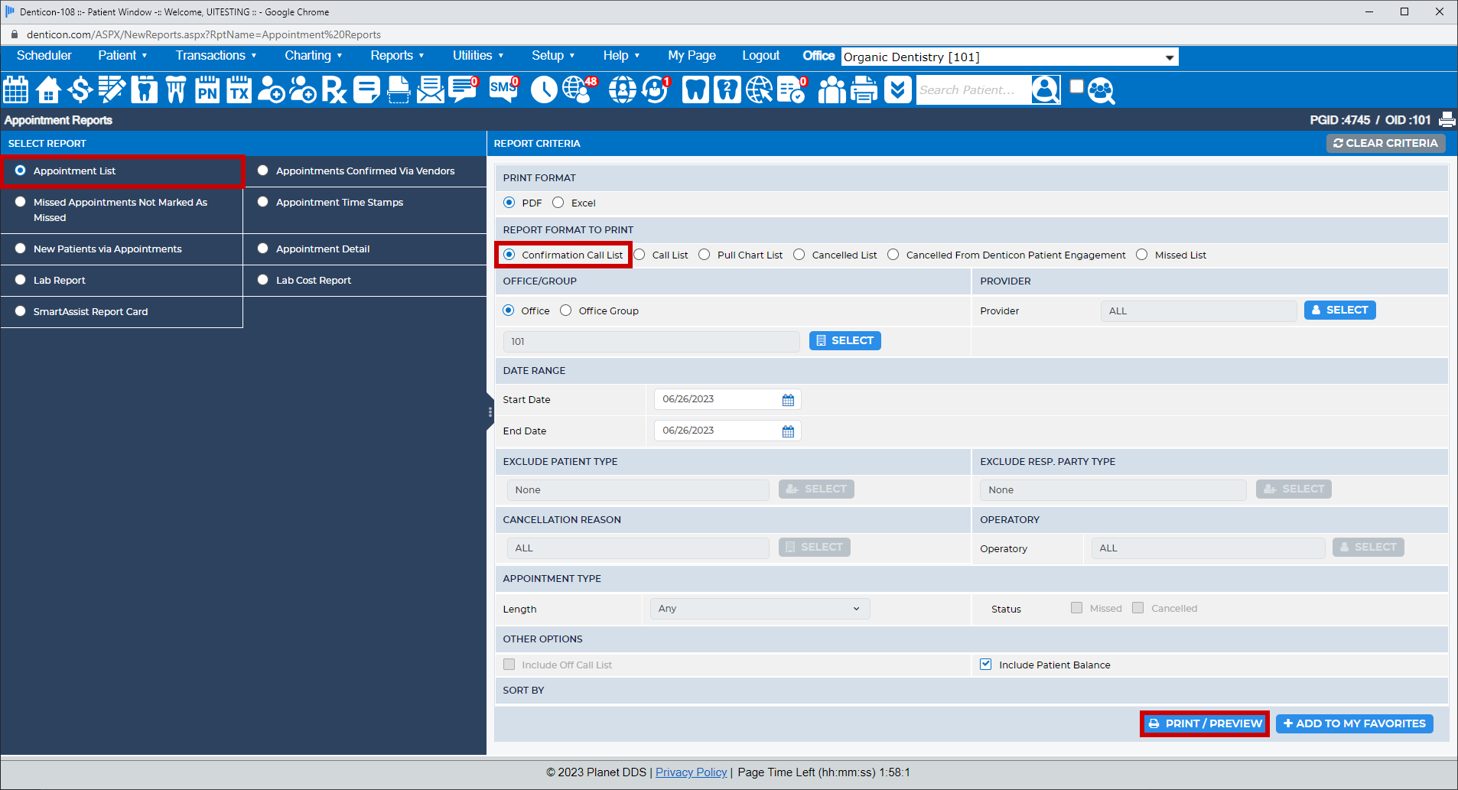This screenshot has width=1458, height=790.
Task: Open the SMS messages icon
Action: (x=504, y=89)
